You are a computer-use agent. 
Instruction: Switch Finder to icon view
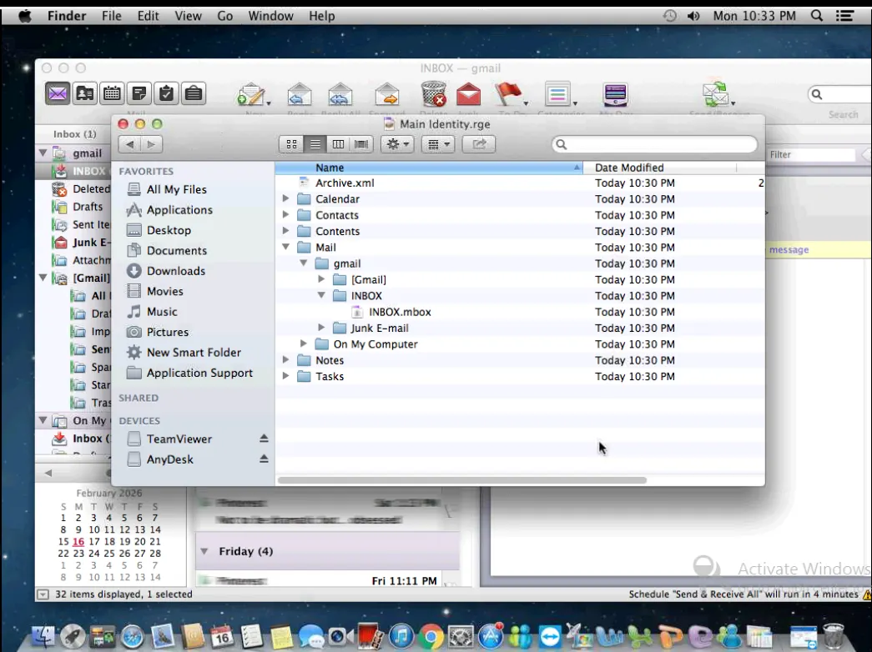click(291, 144)
